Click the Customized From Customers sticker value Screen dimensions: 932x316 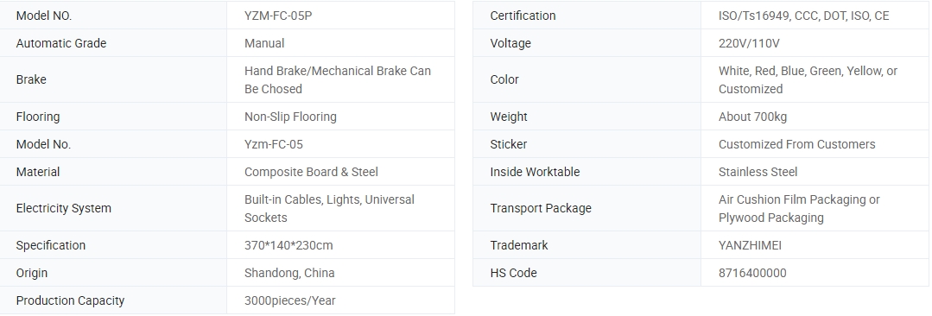796,144
